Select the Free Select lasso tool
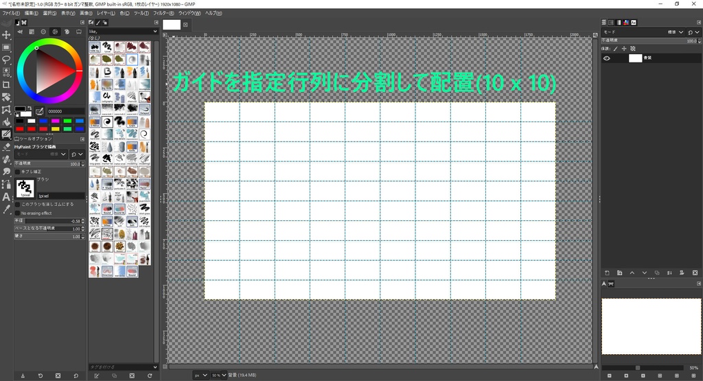This screenshot has width=703, height=381. pos(6,60)
